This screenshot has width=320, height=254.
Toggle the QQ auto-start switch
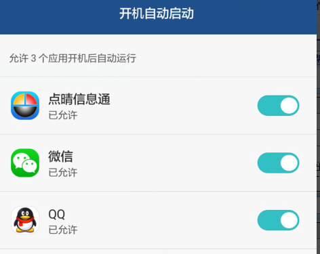(278, 220)
